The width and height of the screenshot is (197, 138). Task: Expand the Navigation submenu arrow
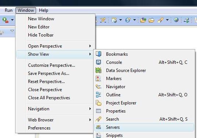tap(90, 108)
